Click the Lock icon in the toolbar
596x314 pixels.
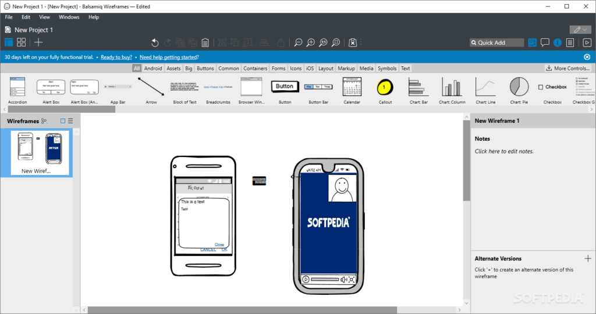tap(281, 42)
